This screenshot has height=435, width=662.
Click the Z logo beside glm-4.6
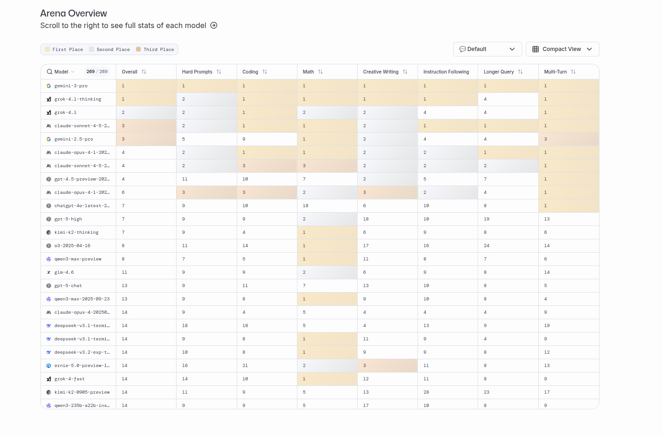click(49, 272)
